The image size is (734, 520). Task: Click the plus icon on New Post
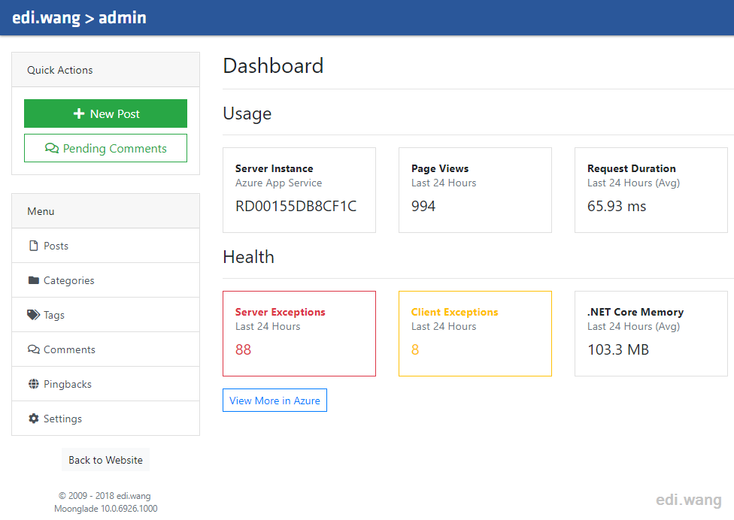[x=79, y=113]
